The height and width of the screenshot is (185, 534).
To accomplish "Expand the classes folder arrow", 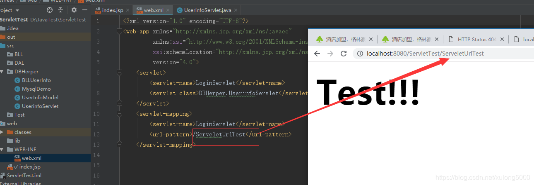I will pos(2,132).
